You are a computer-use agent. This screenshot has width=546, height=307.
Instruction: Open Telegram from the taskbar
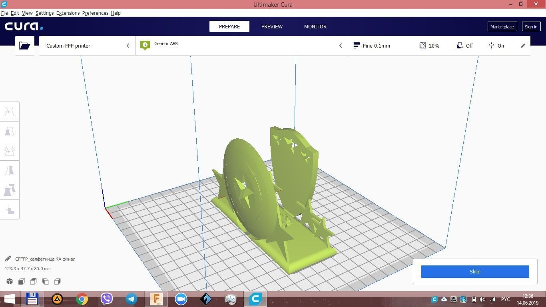pos(132,299)
